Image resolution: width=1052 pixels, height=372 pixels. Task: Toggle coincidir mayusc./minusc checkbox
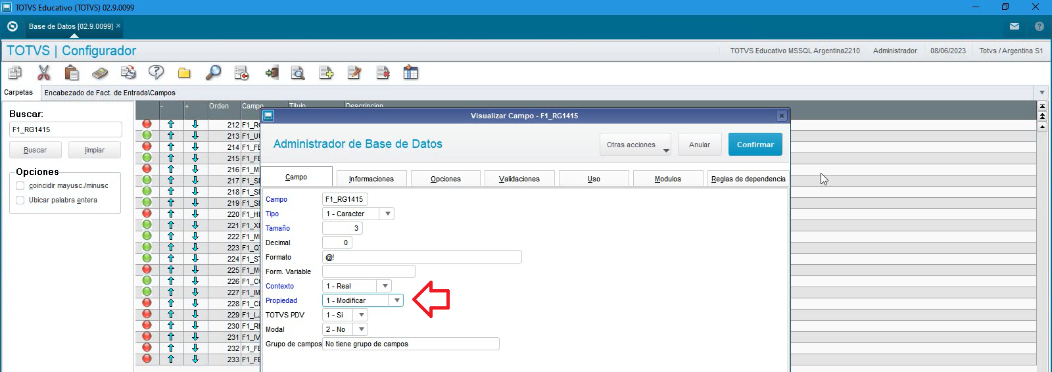(20, 186)
